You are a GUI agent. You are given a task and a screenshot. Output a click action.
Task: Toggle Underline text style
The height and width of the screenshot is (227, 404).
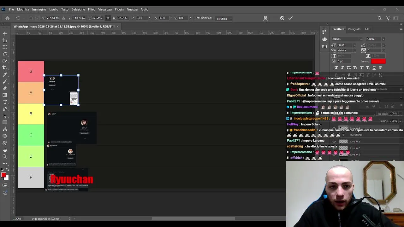click(x=374, y=67)
